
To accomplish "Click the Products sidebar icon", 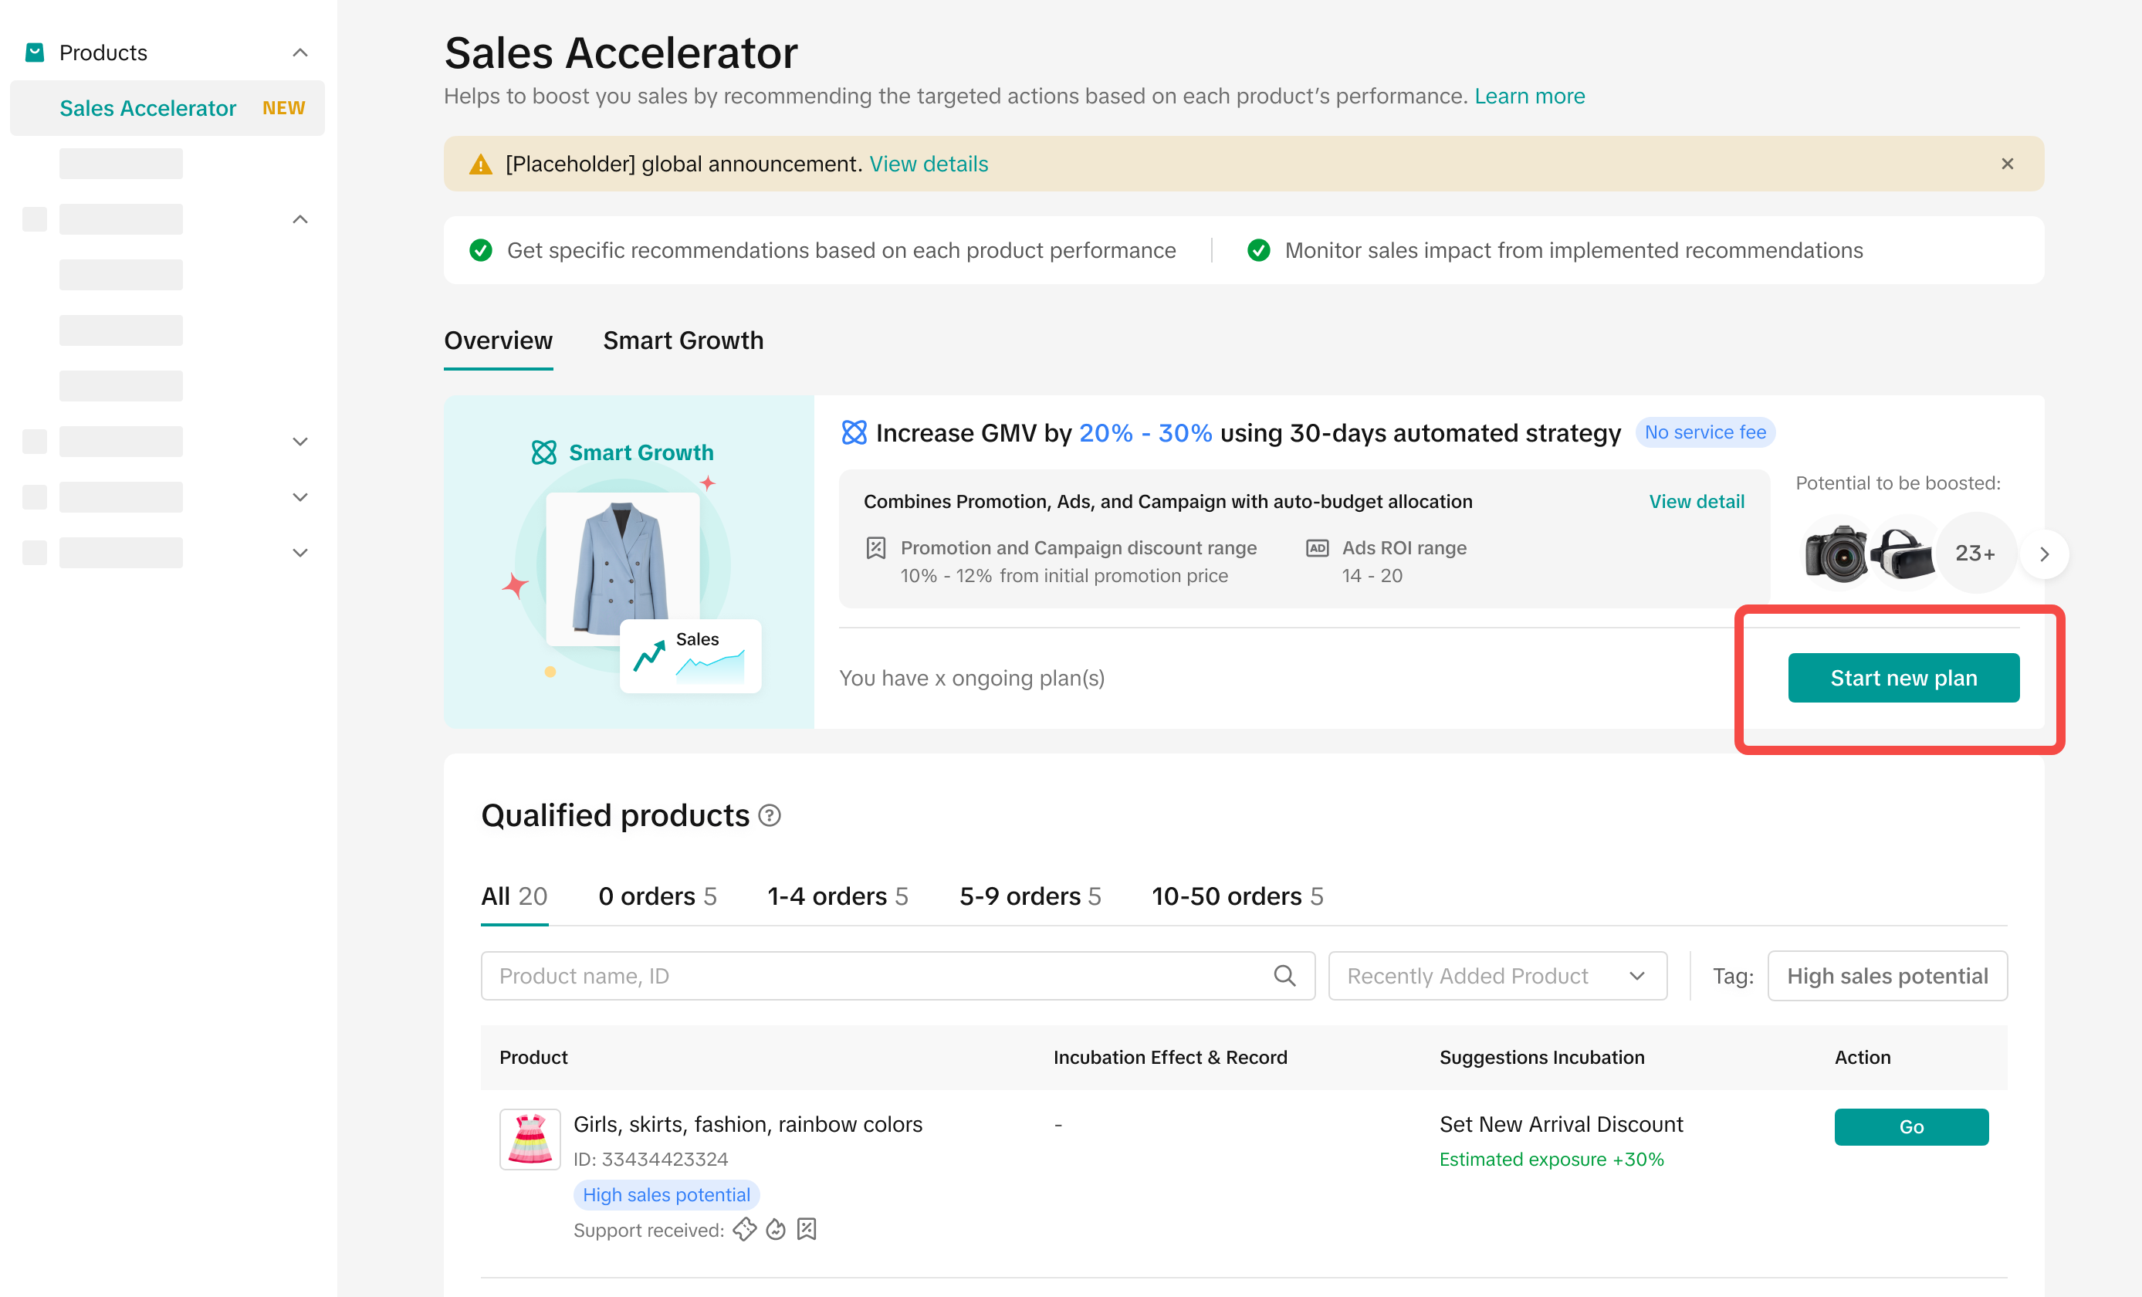I will 35,53.
